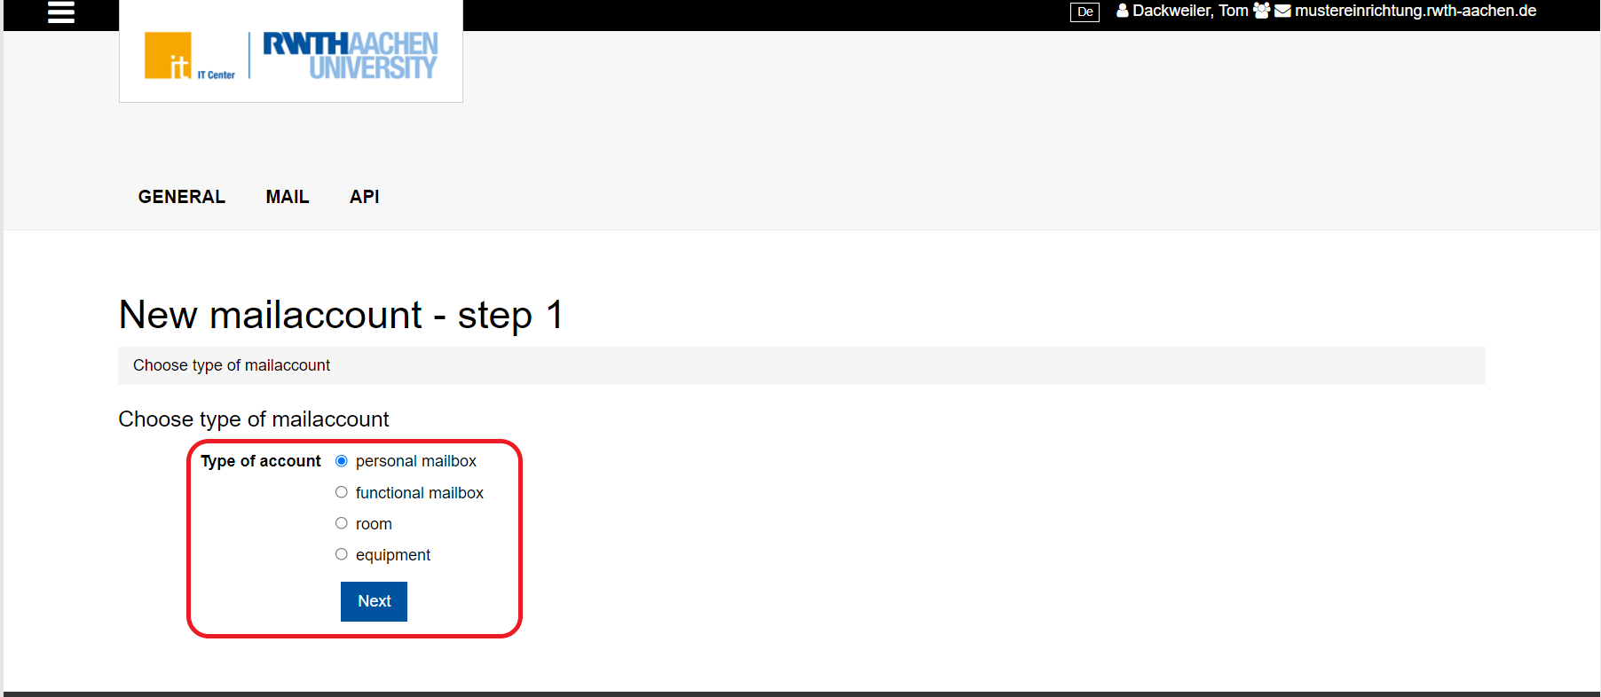Open the API menu

coord(365,197)
